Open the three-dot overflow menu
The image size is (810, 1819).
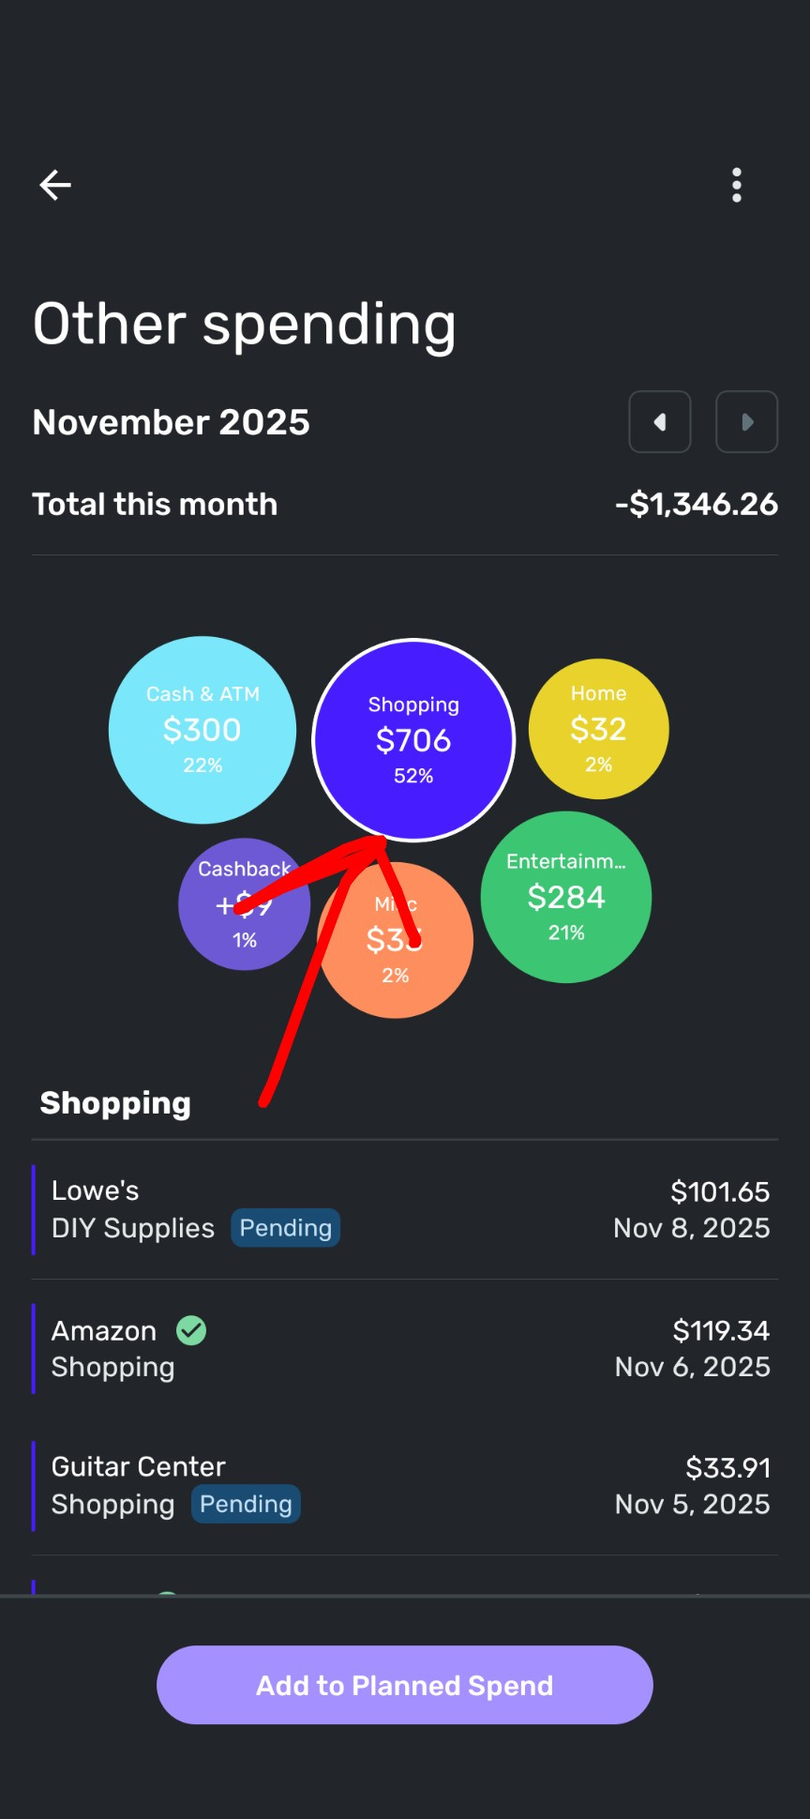[x=737, y=185]
